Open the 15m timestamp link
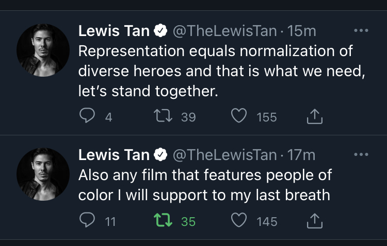The width and height of the screenshot is (387, 246). point(301,31)
